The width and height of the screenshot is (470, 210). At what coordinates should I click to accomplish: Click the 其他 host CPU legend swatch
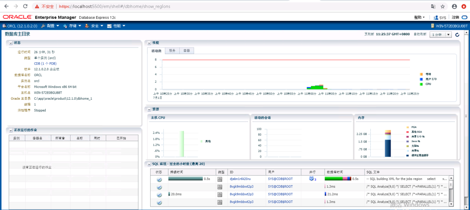[x=202, y=141]
